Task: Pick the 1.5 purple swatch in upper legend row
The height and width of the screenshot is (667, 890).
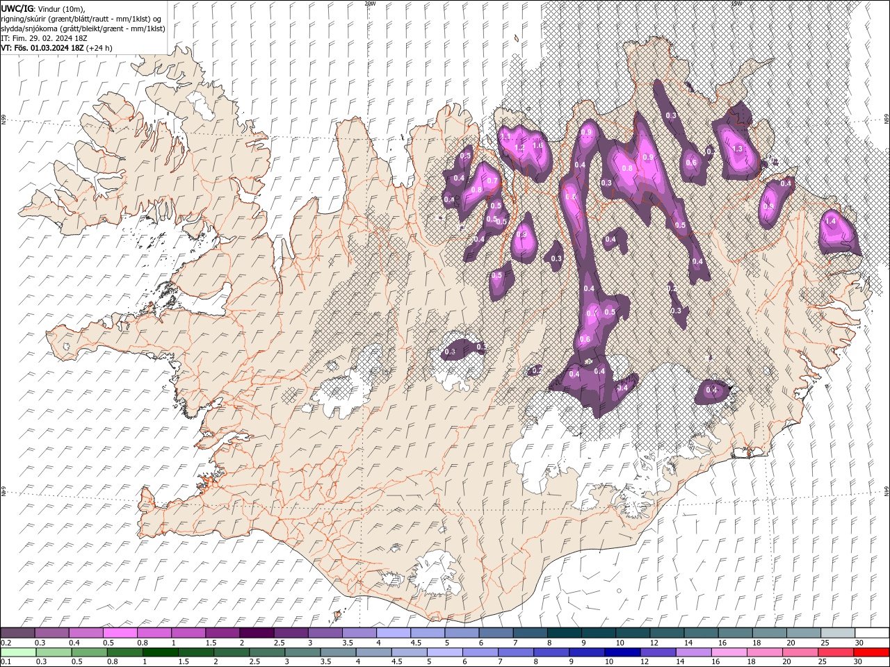Action: coord(222,633)
